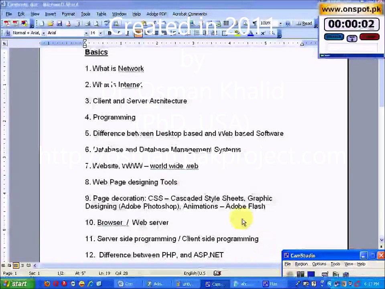
Task: Click the second Adobe PDF toolbar icon
Action: 16,23
